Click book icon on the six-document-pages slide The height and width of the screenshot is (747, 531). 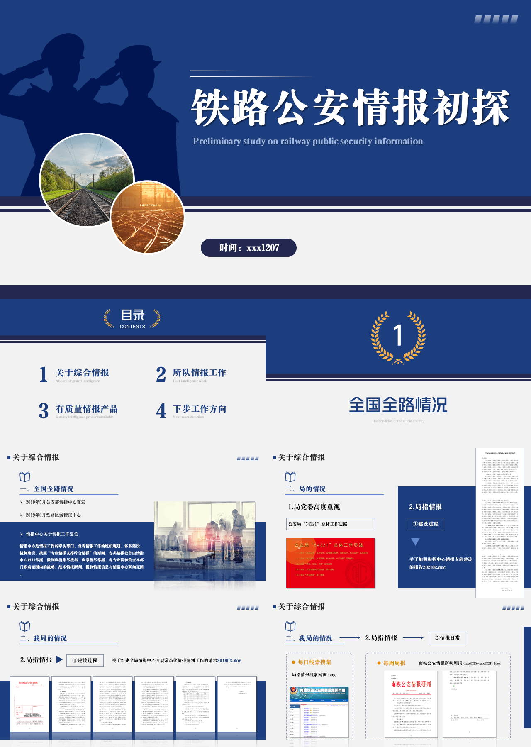[x=25, y=626]
